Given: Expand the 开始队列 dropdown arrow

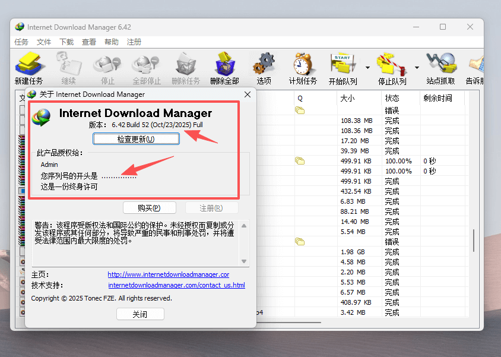Looking at the screenshot, I should pyautogui.click(x=366, y=67).
